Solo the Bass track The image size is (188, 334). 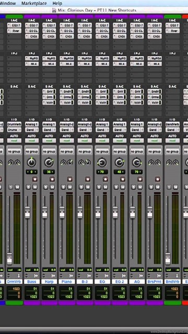pos(28,187)
